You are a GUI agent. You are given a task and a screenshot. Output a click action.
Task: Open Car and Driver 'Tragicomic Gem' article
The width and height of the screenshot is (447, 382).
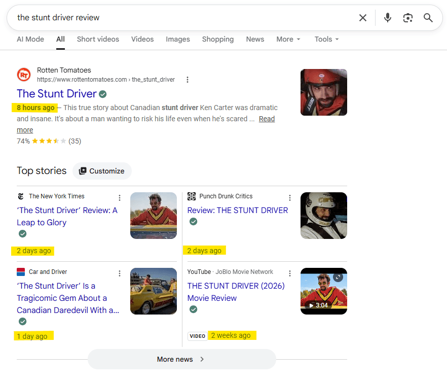[x=68, y=298]
